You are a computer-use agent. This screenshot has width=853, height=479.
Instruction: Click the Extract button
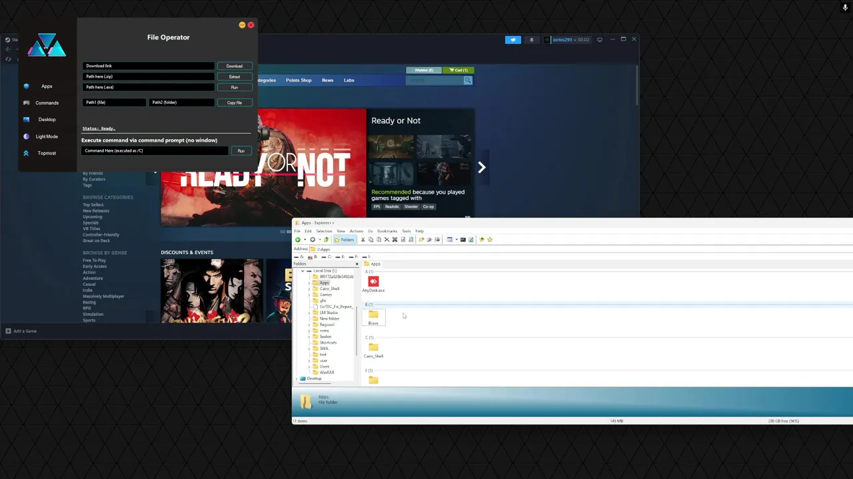pos(235,77)
